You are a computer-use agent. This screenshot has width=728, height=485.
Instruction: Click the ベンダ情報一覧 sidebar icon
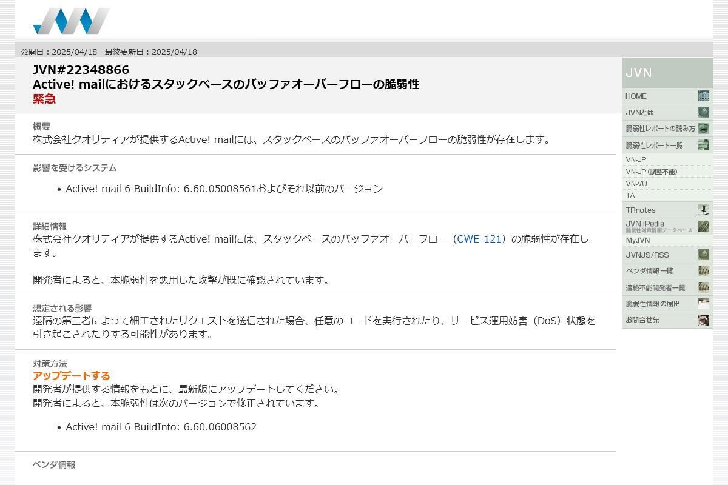(703, 271)
